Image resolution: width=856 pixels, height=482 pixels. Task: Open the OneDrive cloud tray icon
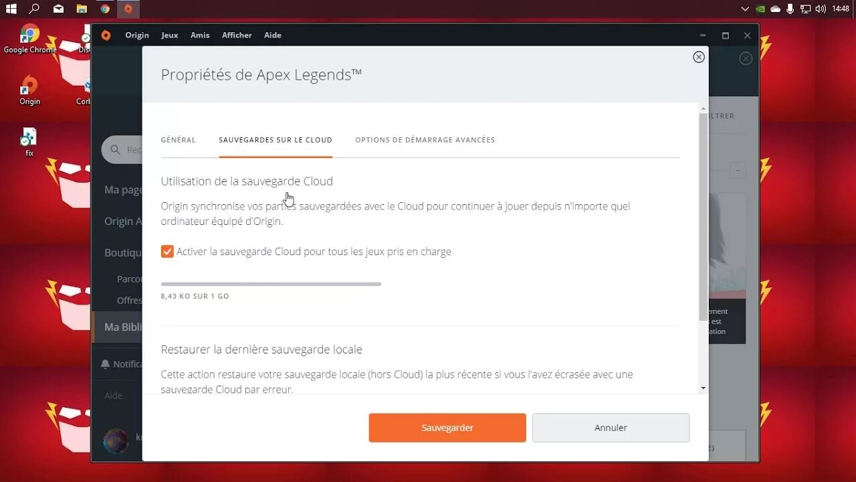(776, 9)
